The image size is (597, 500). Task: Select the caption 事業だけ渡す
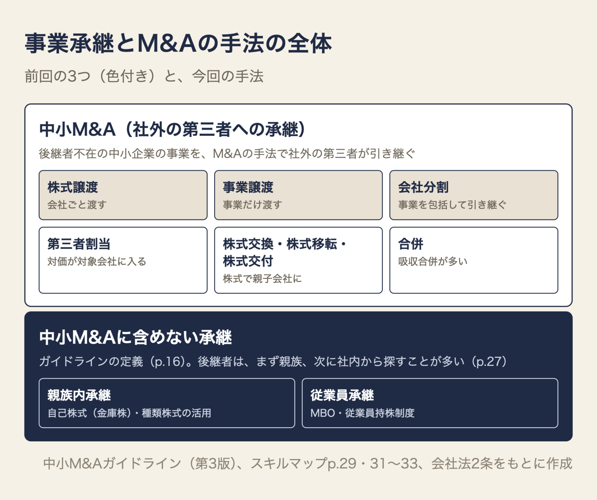tap(252, 205)
